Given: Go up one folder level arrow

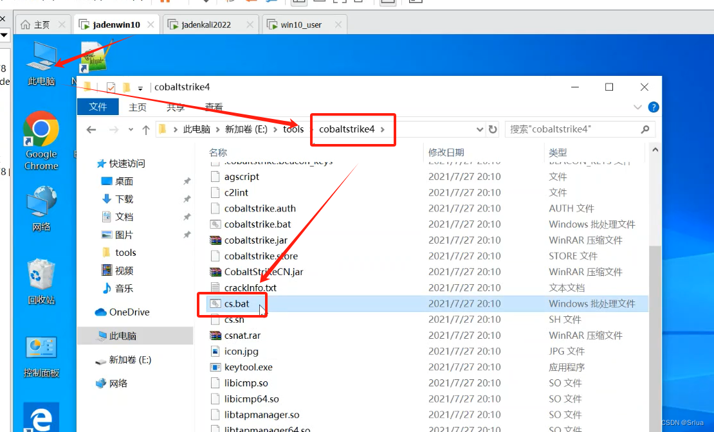Looking at the screenshot, I should click(146, 130).
